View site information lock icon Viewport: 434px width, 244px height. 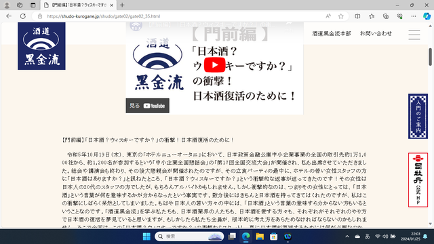pos(40,16)
